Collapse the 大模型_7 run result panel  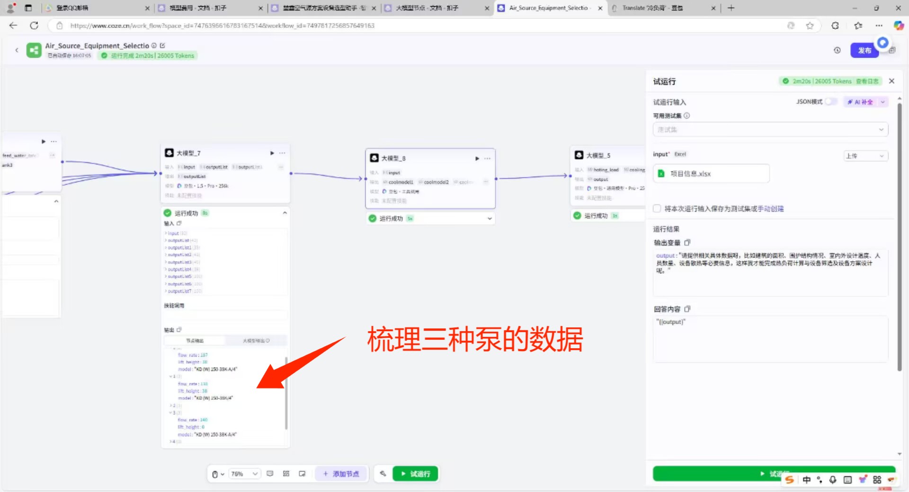point(285,213)
